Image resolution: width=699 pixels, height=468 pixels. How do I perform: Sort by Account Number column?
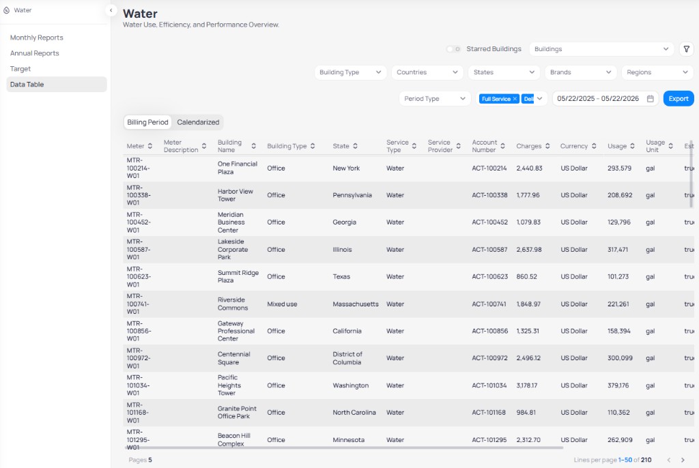coord(503,146)
